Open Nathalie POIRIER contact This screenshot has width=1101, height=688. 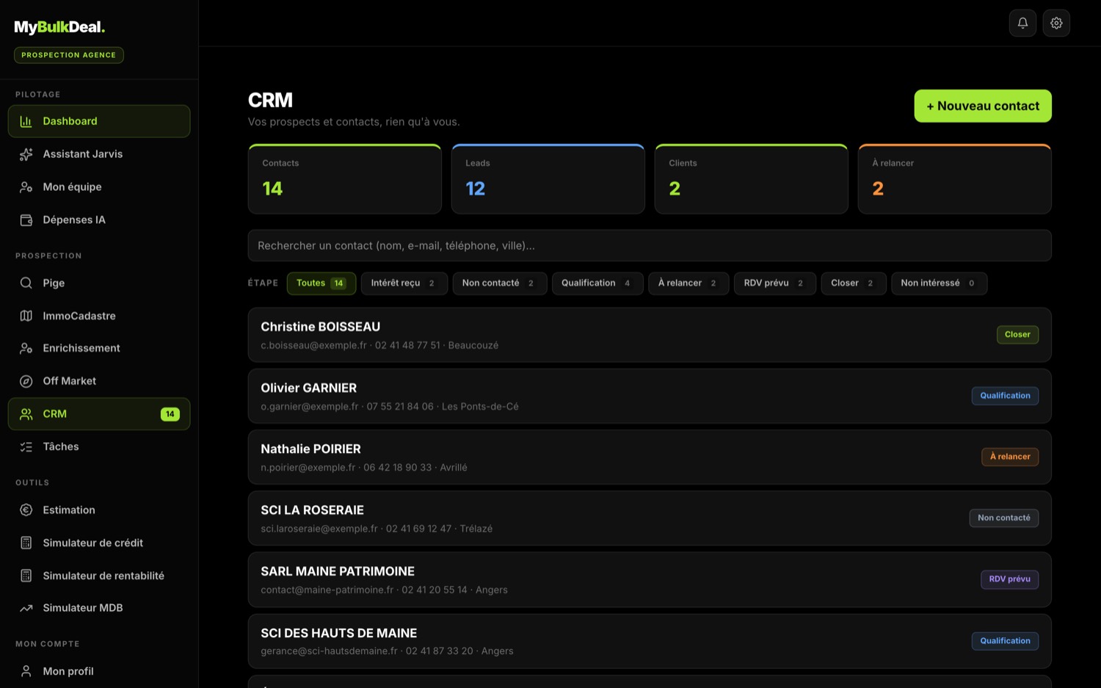tap(650, 457)
